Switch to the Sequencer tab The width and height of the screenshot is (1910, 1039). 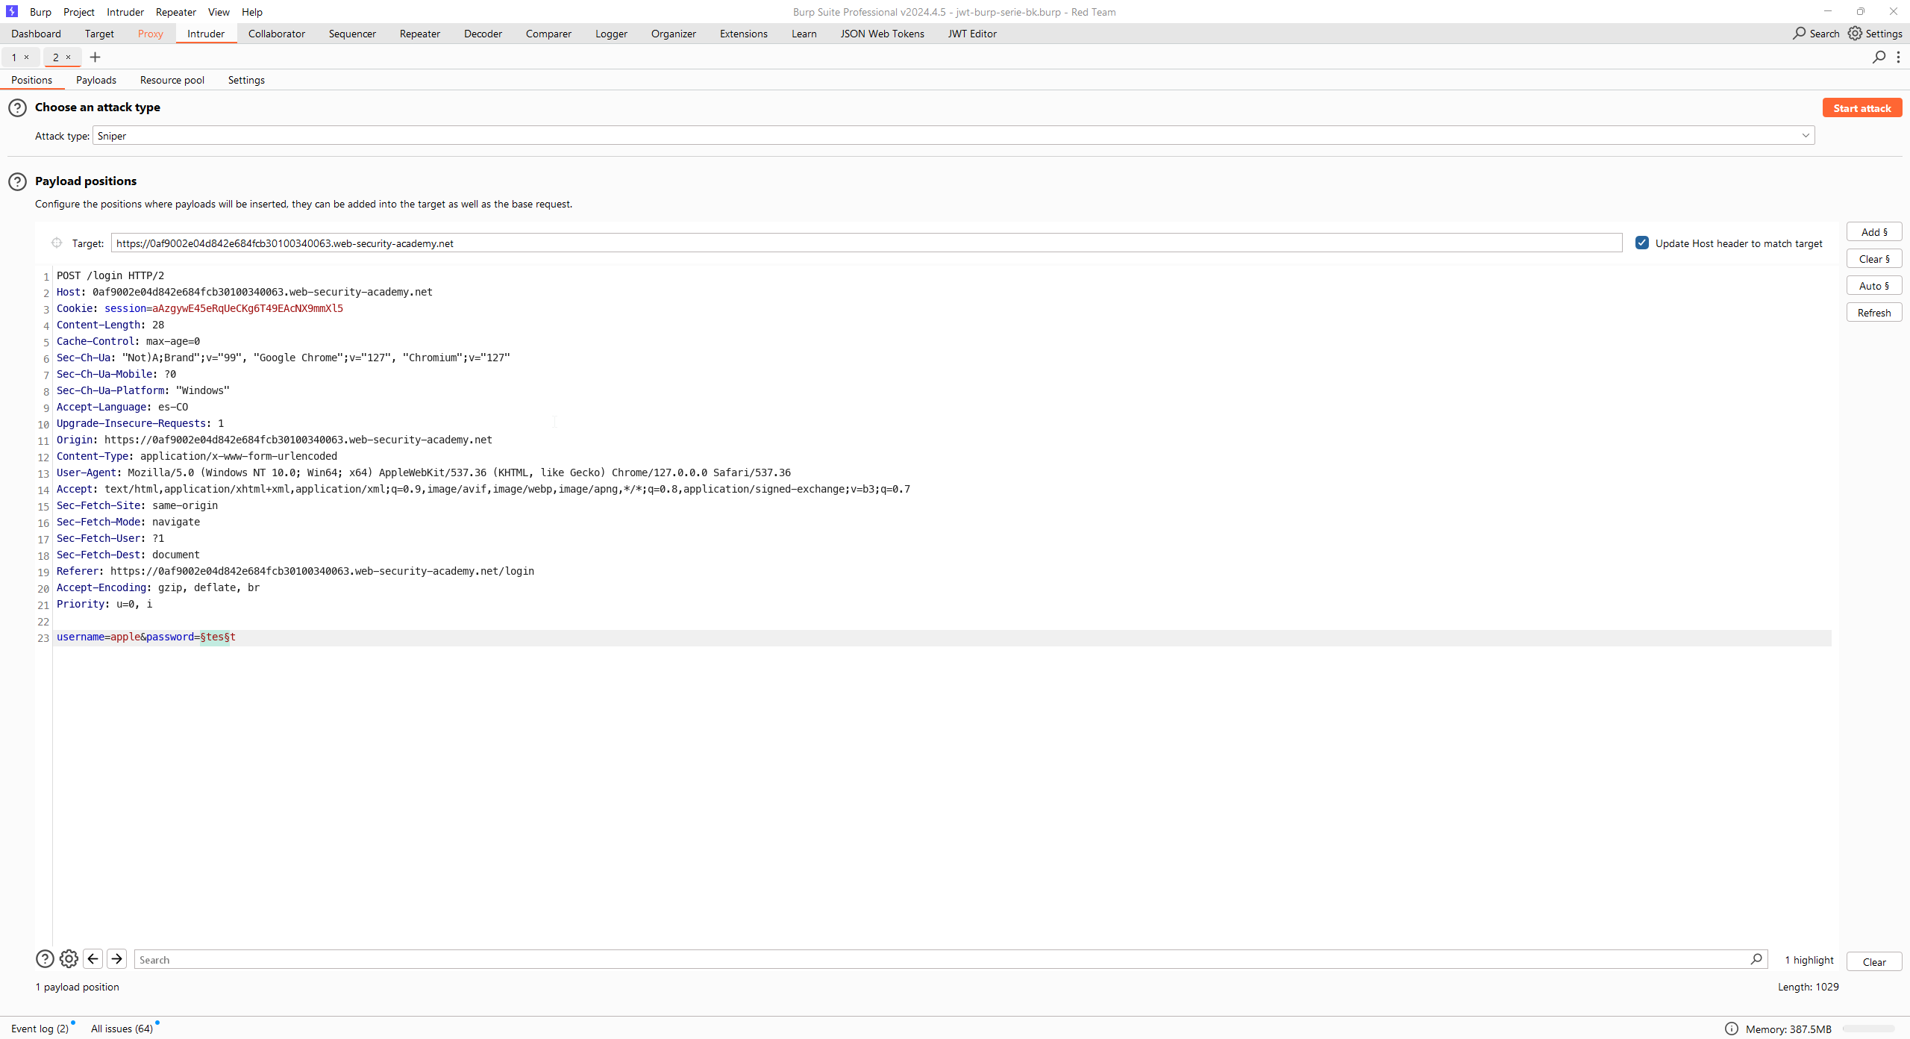tap(352, 34)
